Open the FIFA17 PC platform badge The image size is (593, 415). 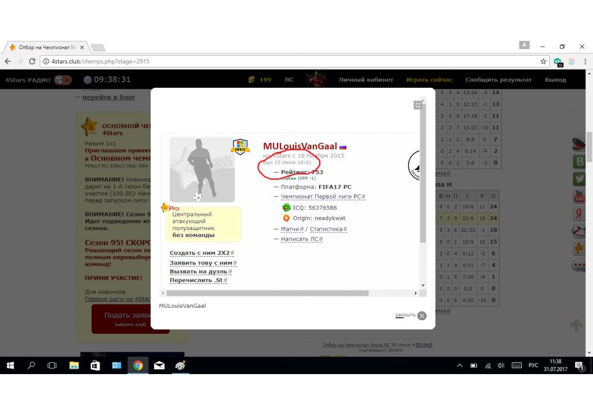pos(240,146)
